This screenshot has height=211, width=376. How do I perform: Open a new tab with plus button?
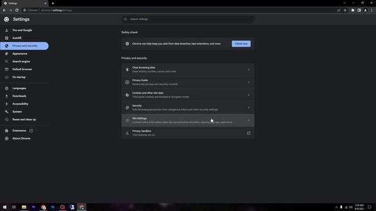tap(53, 4)
